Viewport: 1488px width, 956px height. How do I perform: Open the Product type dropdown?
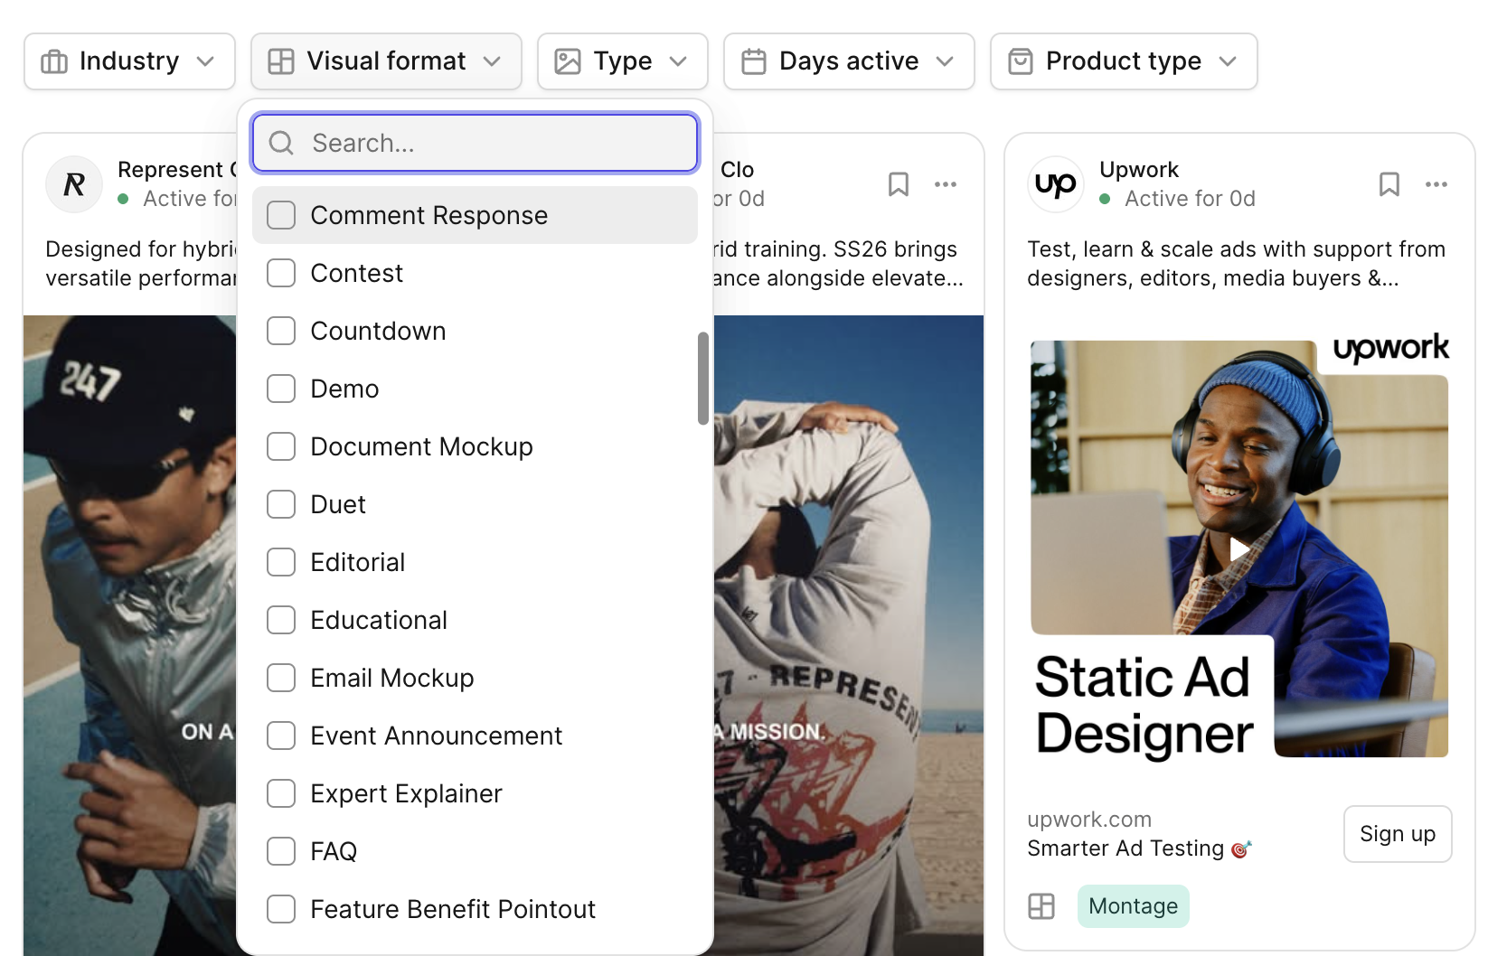coord(1124,61)
